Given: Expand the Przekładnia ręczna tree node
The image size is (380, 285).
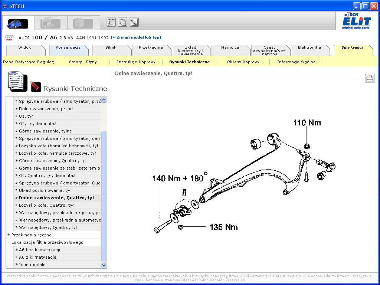Looking at the screenshot, I should (9, 235).
